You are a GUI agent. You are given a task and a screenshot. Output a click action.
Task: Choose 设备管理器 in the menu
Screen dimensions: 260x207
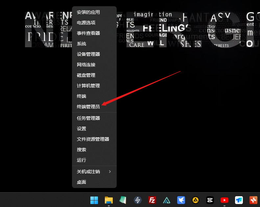(88, 54)
